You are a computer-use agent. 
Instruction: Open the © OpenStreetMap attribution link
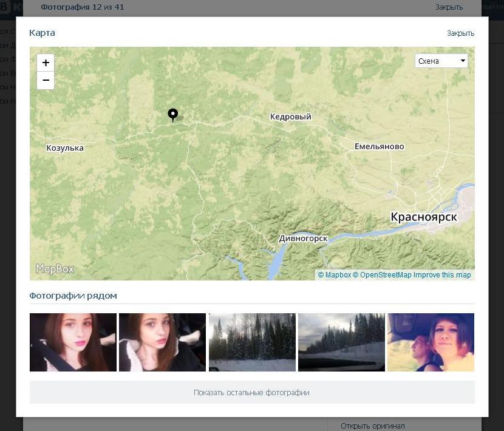[x=382, y=275]
